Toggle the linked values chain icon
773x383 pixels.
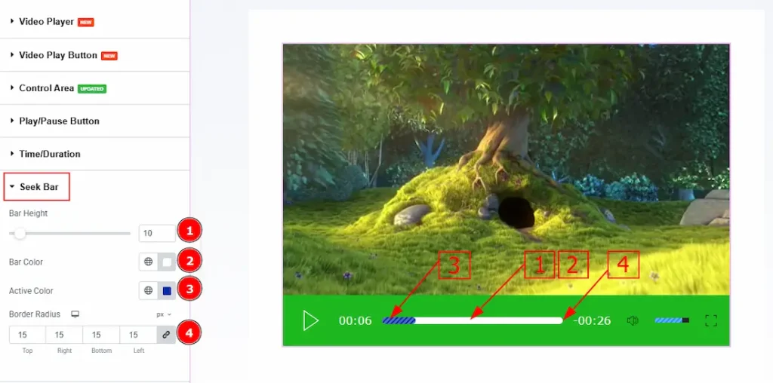point(166,335)
